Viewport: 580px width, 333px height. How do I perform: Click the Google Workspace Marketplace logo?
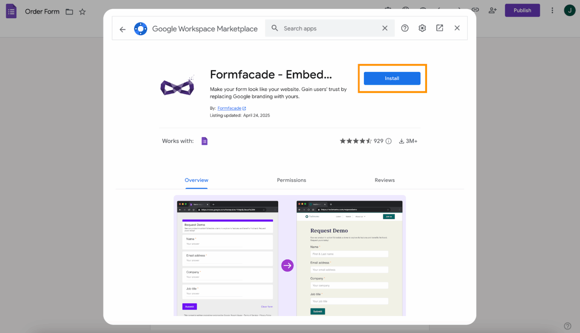pyautogui.click(x=140, y=28)
